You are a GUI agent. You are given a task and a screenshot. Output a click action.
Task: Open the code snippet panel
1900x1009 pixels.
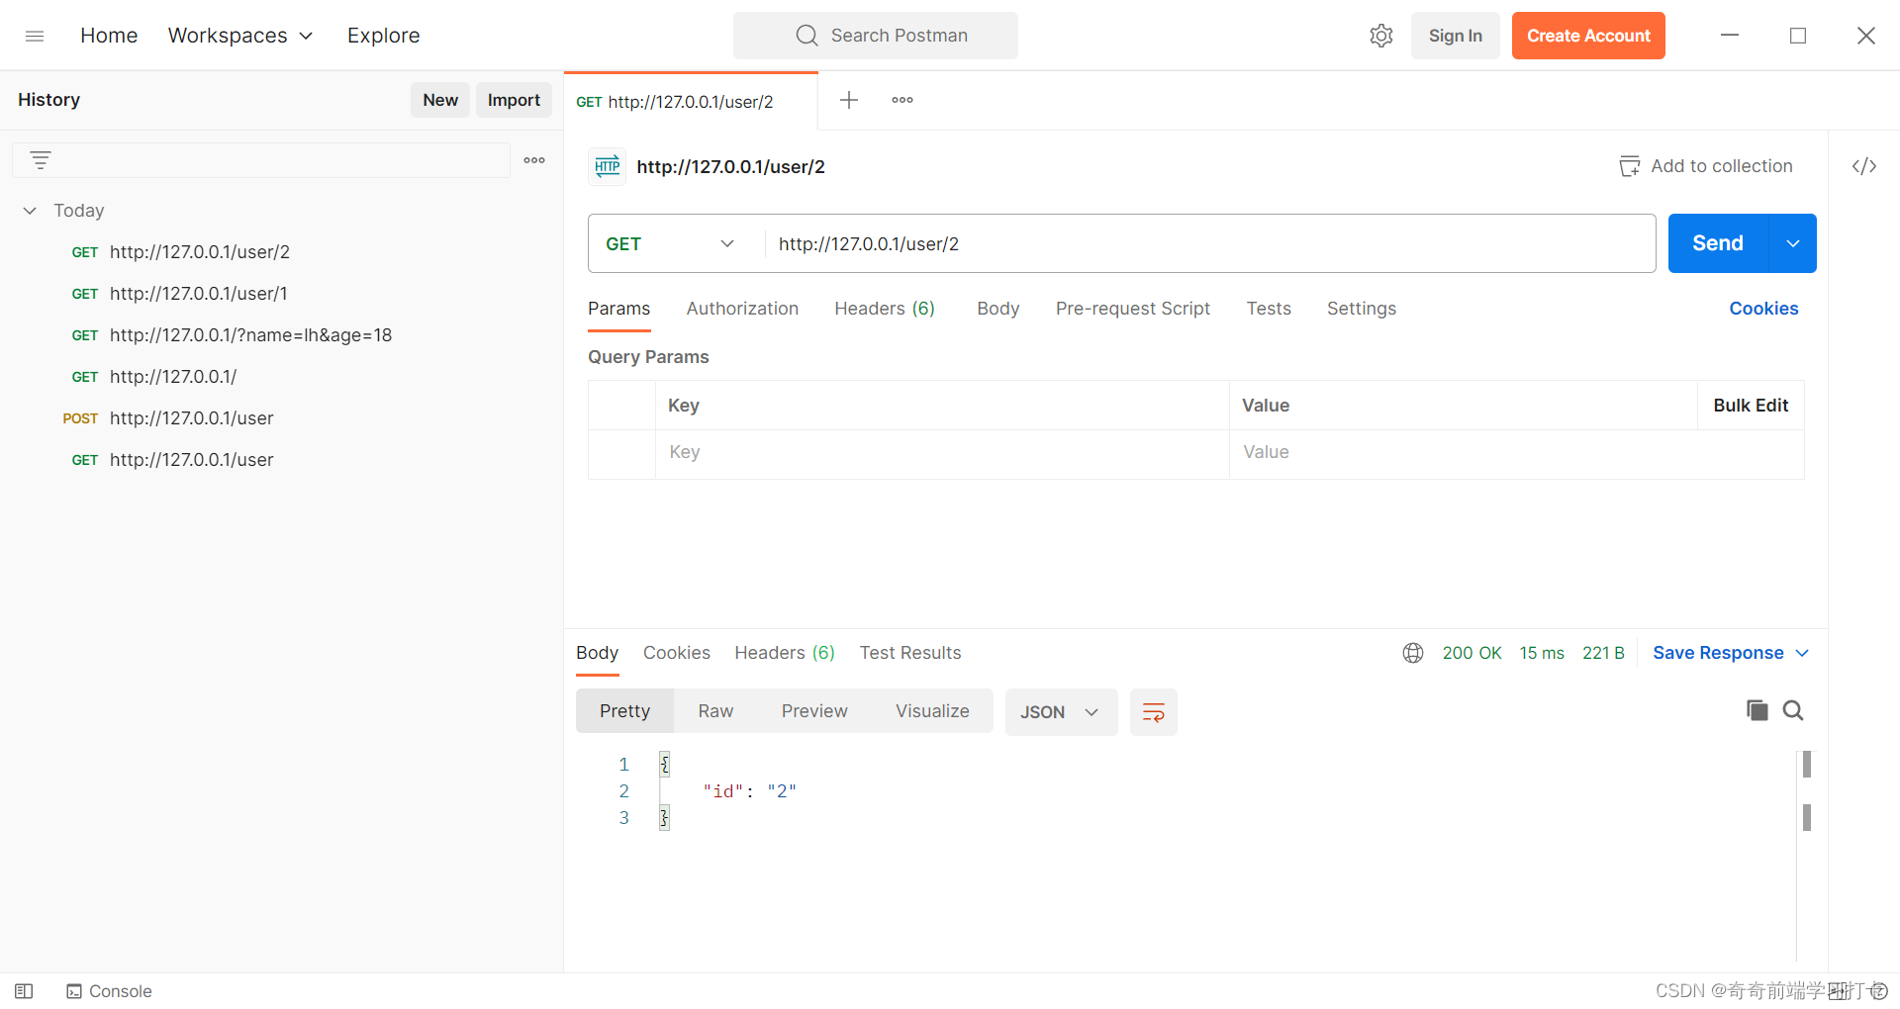[1864, 166]
